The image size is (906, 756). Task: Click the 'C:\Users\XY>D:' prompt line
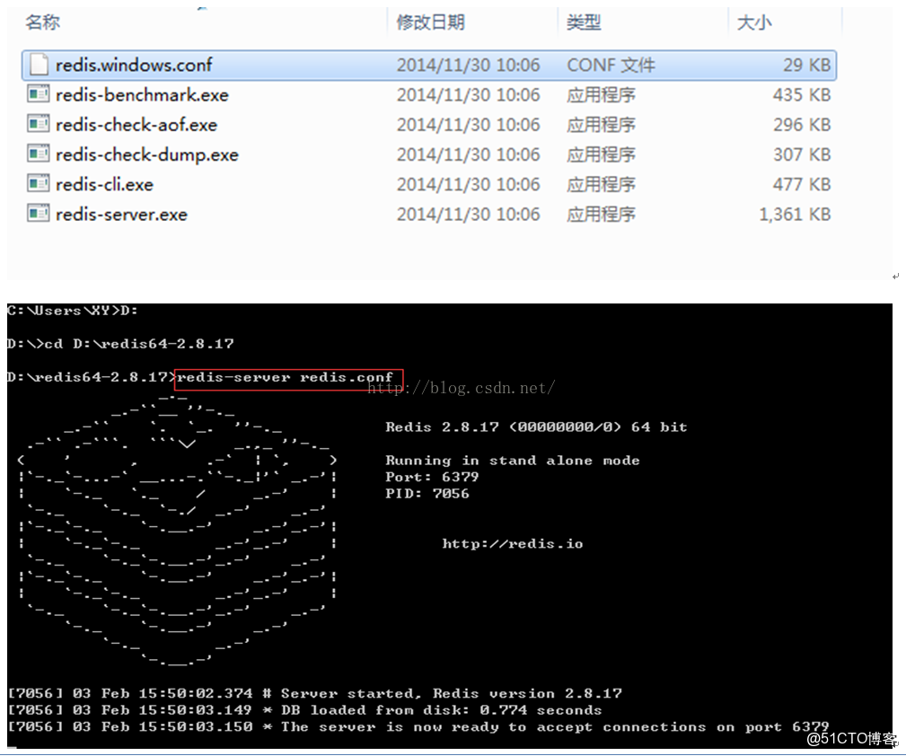click(x=73, y=311)
